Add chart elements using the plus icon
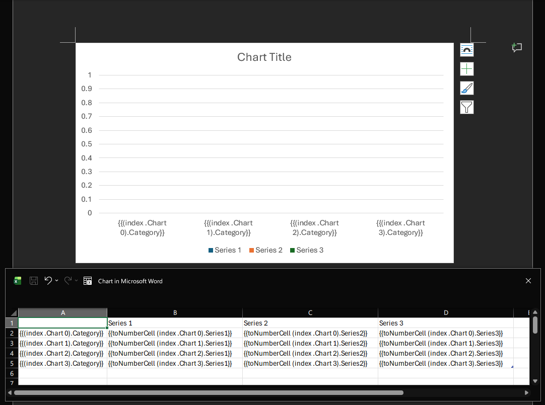 466,68
